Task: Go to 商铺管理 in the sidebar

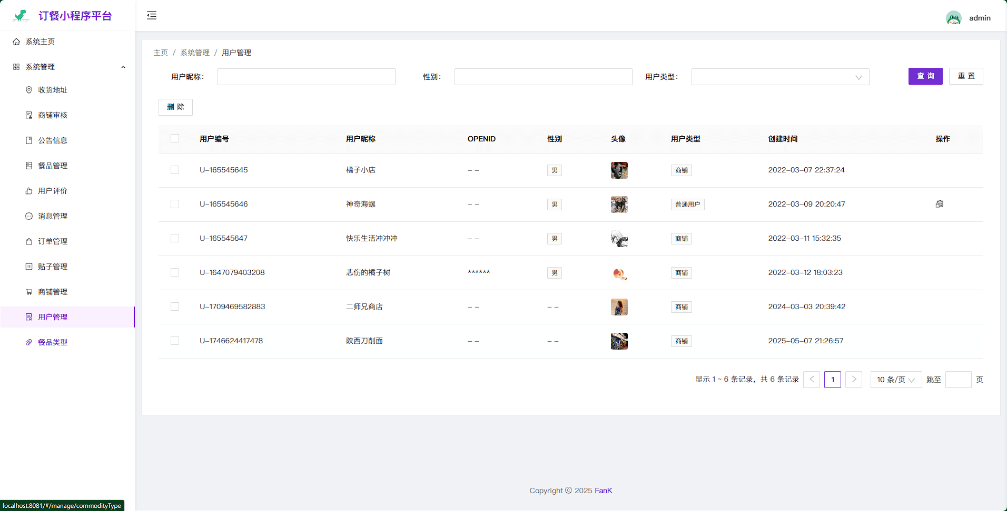Action: coord(53,292)
